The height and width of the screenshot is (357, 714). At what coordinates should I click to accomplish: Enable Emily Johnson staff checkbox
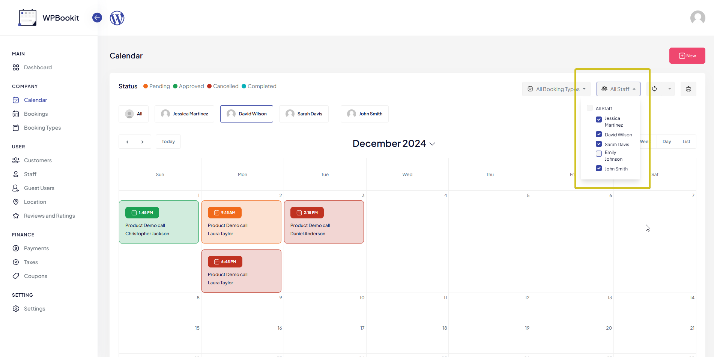click(x=599, y=154)
